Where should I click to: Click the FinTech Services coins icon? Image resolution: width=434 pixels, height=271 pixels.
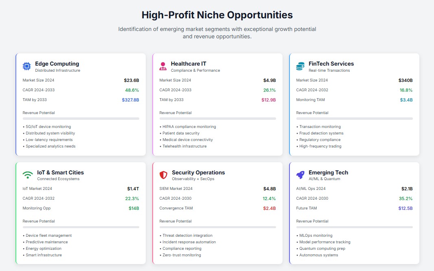pyautogui.click(x=300, y=66)
